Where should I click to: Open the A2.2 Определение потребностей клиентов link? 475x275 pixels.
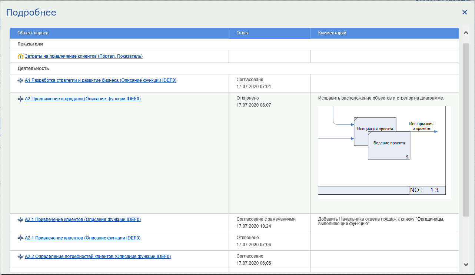tap(98, 256)
